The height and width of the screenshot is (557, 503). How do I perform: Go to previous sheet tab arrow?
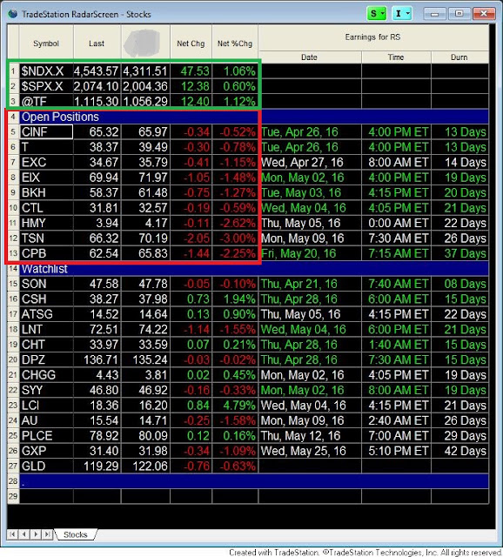coord(24,534)
